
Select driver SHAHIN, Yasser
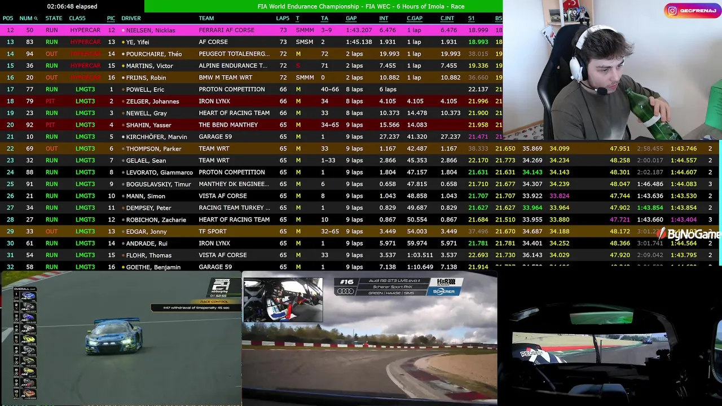pyautogui.click(x=148, y=125)
